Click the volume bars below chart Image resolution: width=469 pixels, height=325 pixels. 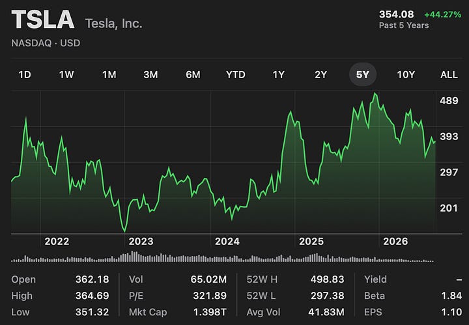[222, 257]
